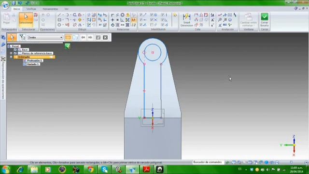Open the Verificar ribbon tab
Image resolution: width=309 pixels, height=174 pixels.
pos(31,9)
